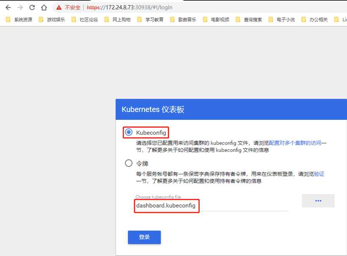Open the 游戏娱乐 bookmark folder
Screen dimensions: 347x256
click(52, 19)
